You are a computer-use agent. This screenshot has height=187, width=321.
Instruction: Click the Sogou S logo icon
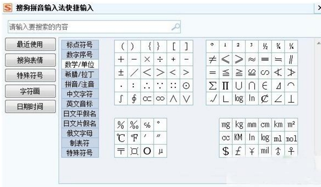(x=8, y=8)
